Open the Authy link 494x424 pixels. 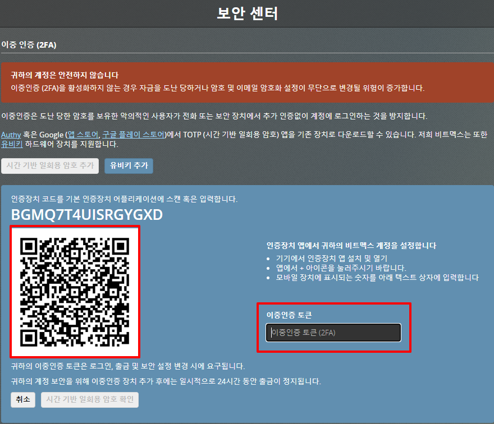point(11,135)
